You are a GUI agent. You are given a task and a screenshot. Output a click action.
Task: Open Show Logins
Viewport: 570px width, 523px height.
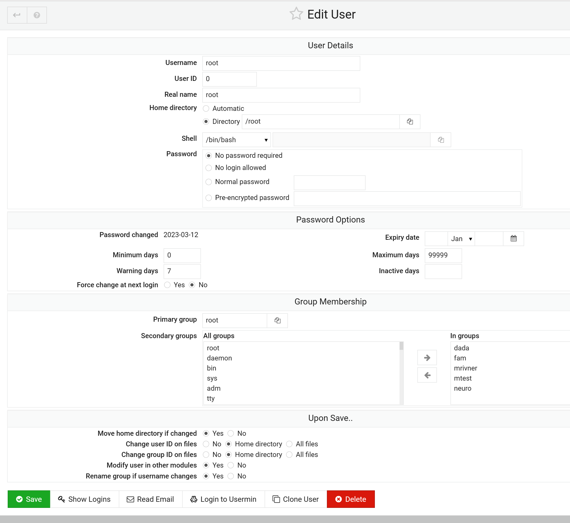pos(85,499)
